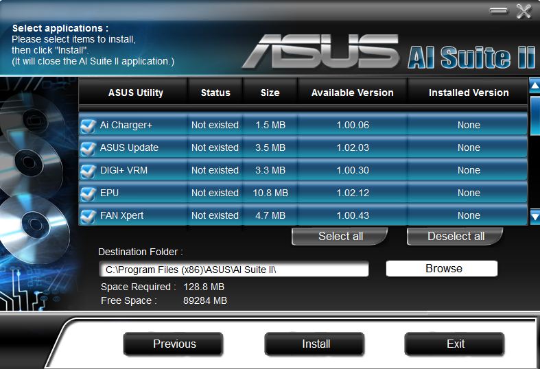
Task: Exit the installer with the Exit button
Action: [x=455, y=344]
